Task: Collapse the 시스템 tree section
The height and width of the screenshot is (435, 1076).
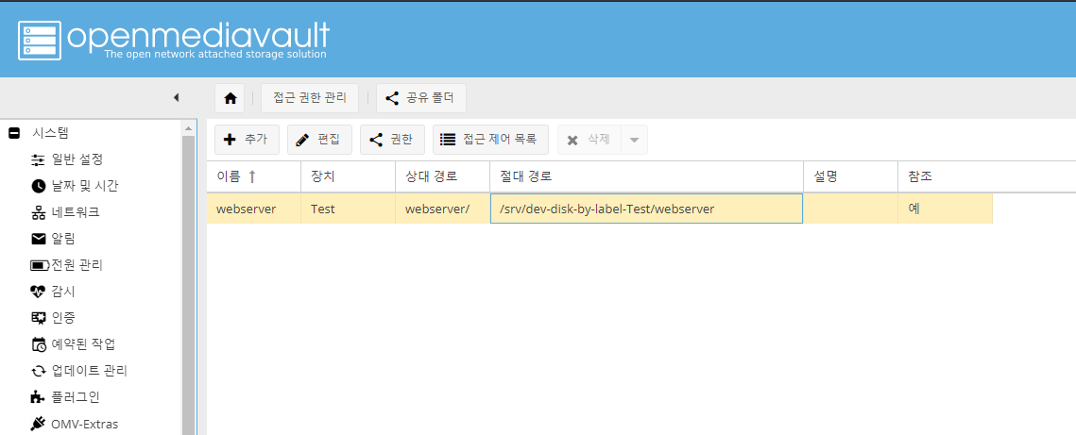Action: click(14, 133)
